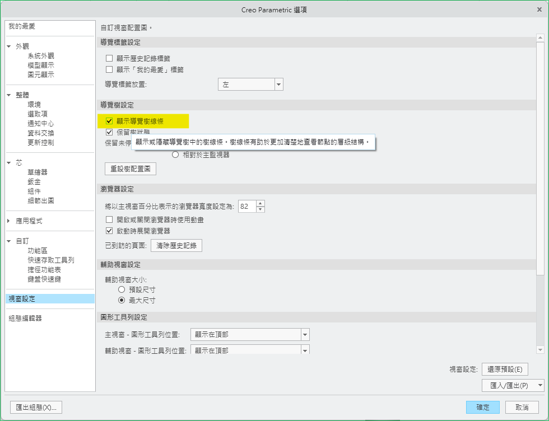Screen dimensions: 549x421
Task: Open 系統外觀 settings page
Action: 41,56
